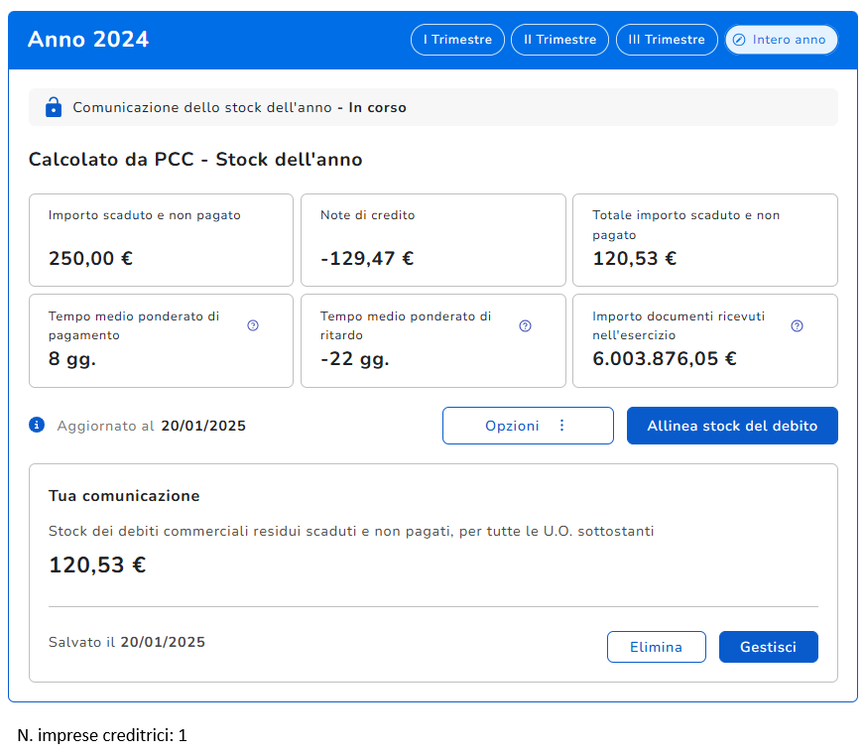Select the Intero anno tab
Screen dimensions: 865x754
(x=782, y=40)
